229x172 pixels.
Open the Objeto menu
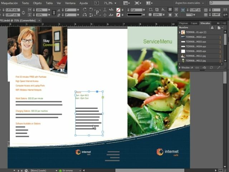tap(37, 3)
